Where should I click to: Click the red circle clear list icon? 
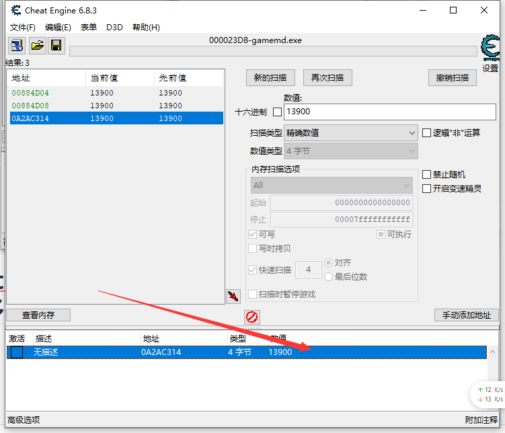(251, 317)
